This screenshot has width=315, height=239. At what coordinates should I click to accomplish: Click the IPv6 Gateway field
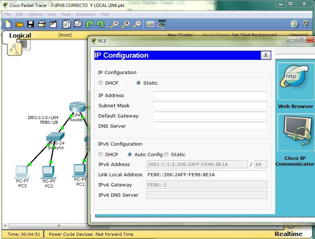207,185
